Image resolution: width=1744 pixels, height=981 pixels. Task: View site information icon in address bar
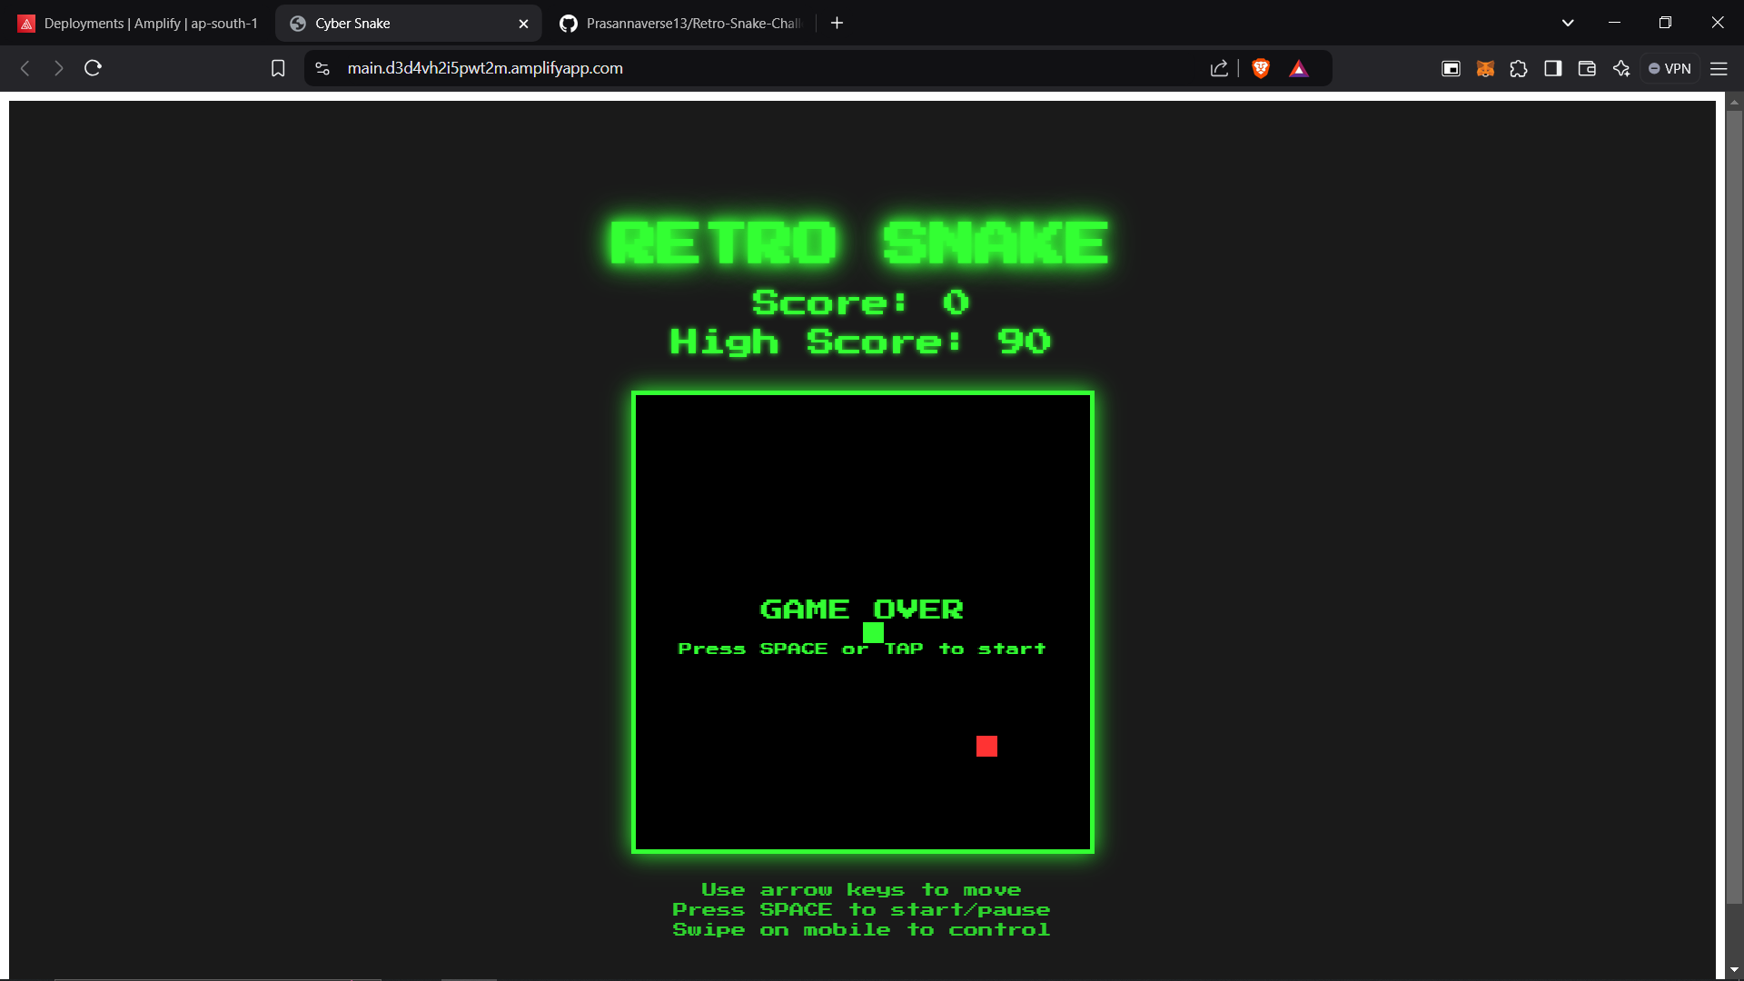click(322, 68)
